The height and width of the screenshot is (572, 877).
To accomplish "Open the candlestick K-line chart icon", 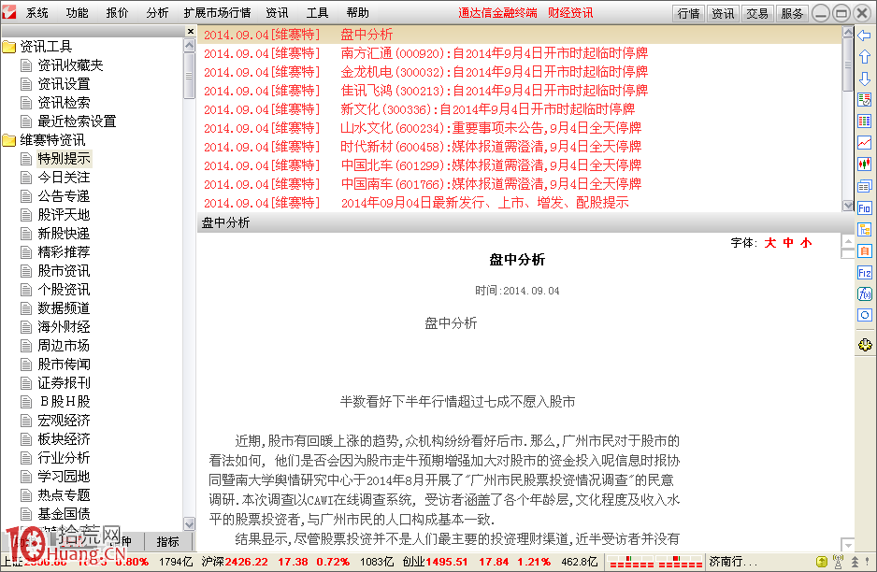I will 864,164.
